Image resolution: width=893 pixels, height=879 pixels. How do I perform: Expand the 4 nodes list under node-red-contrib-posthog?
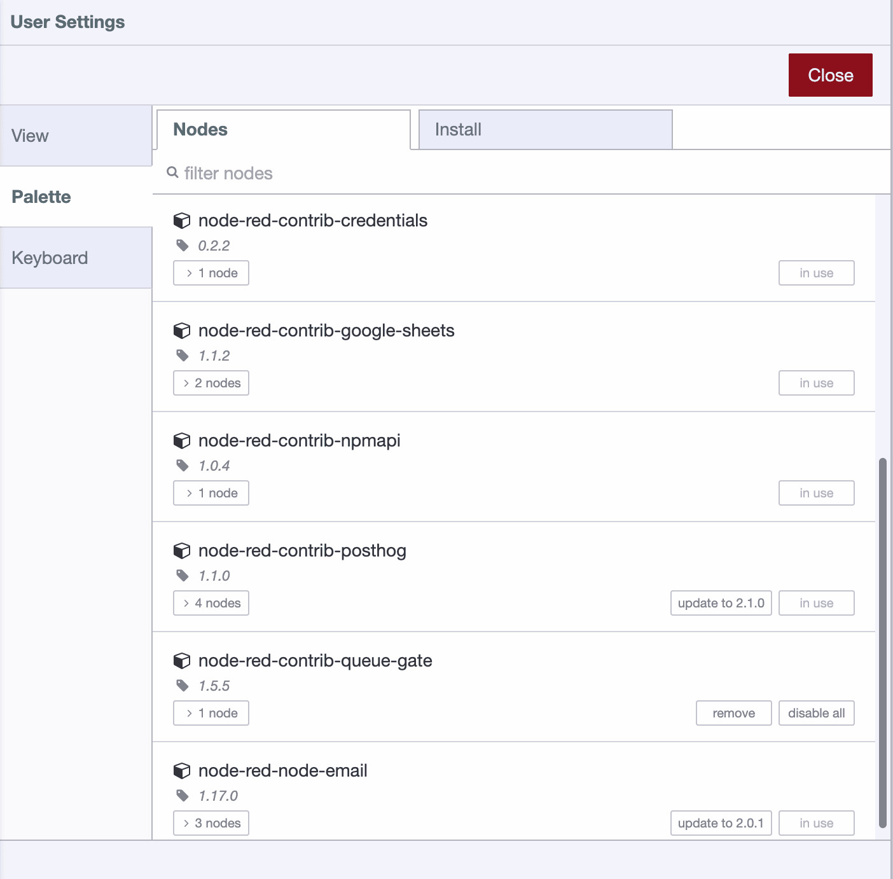[x=211, y=603]
